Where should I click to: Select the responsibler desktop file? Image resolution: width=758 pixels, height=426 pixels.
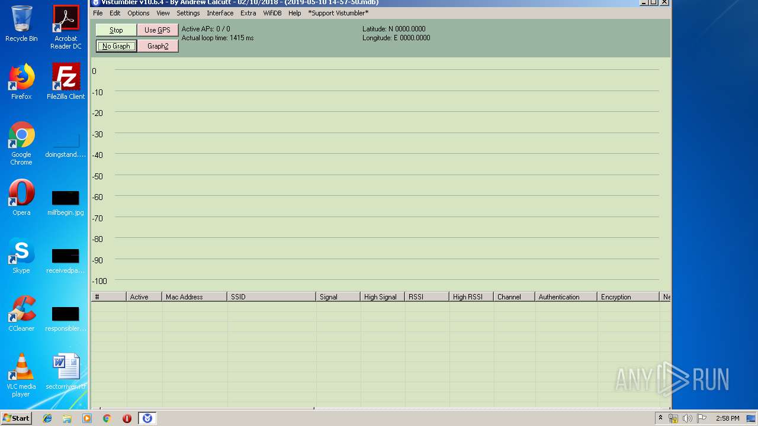tap(66, 319)
